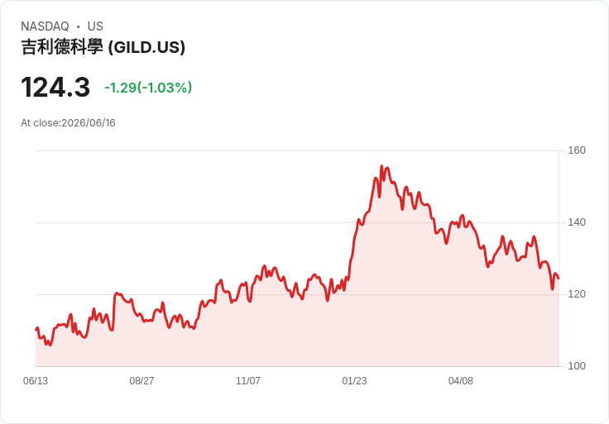Viewport: 609px width, 424px height.
Task: Click the US market label
Action: click(x=95, y=26)
